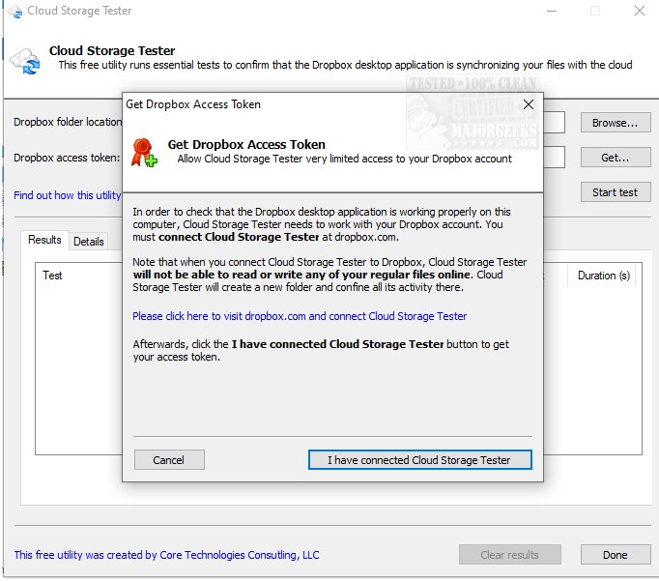Click the Cloud Storage Tester header cloud icon

(x=24, y=60)
